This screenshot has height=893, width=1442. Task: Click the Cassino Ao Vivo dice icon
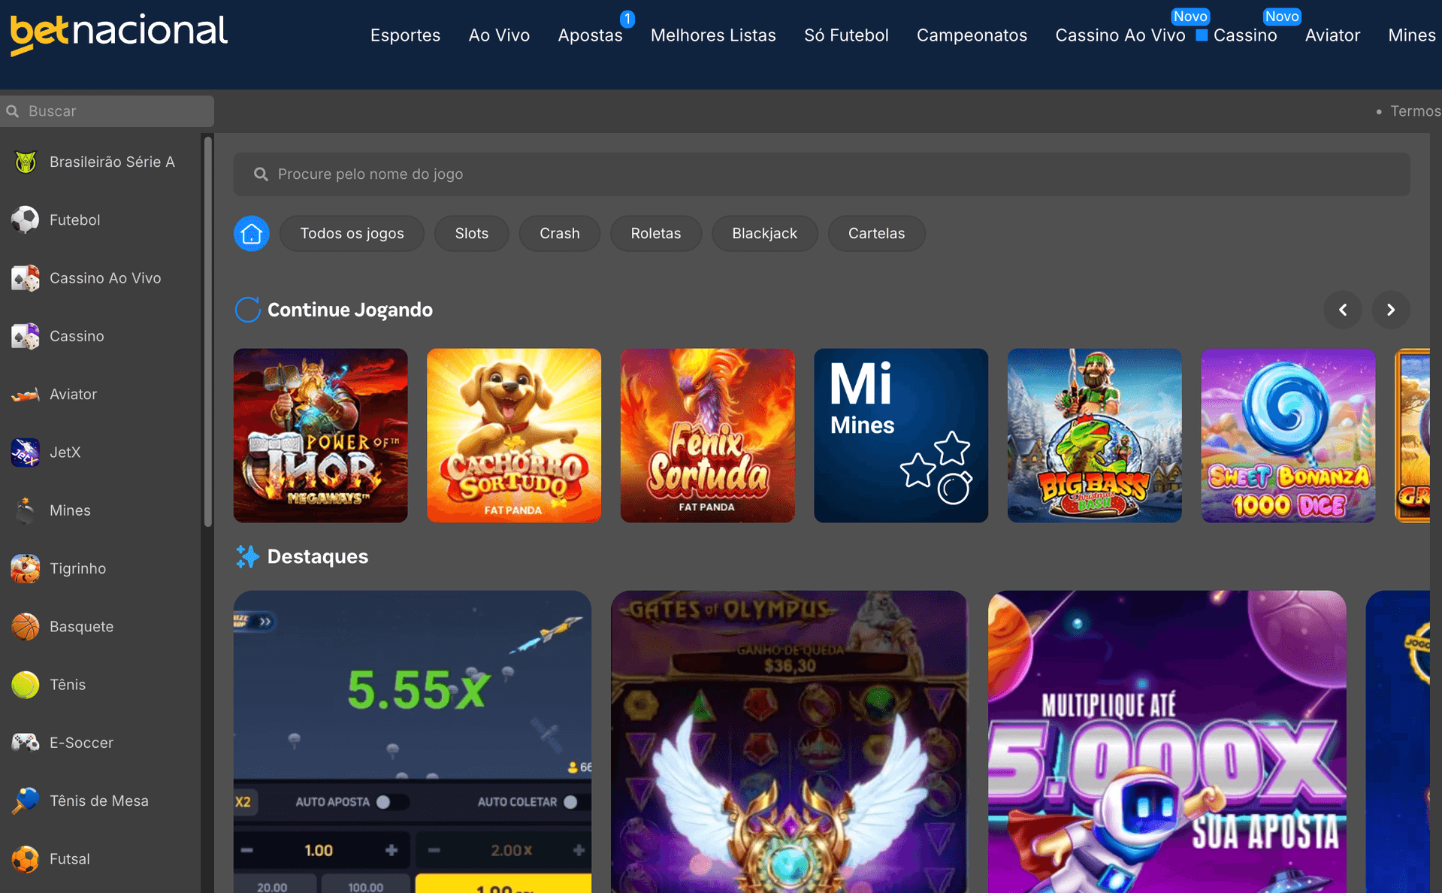pyautogui.click(x=26, y=277)
